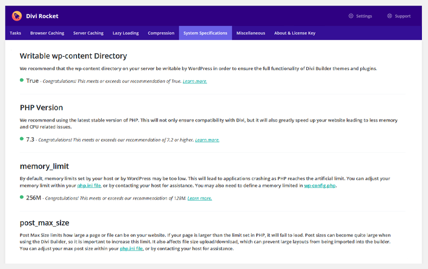Open the About & License Key tab
The image size is (428, 269).
pyautogui.click(x=295, y=33)
